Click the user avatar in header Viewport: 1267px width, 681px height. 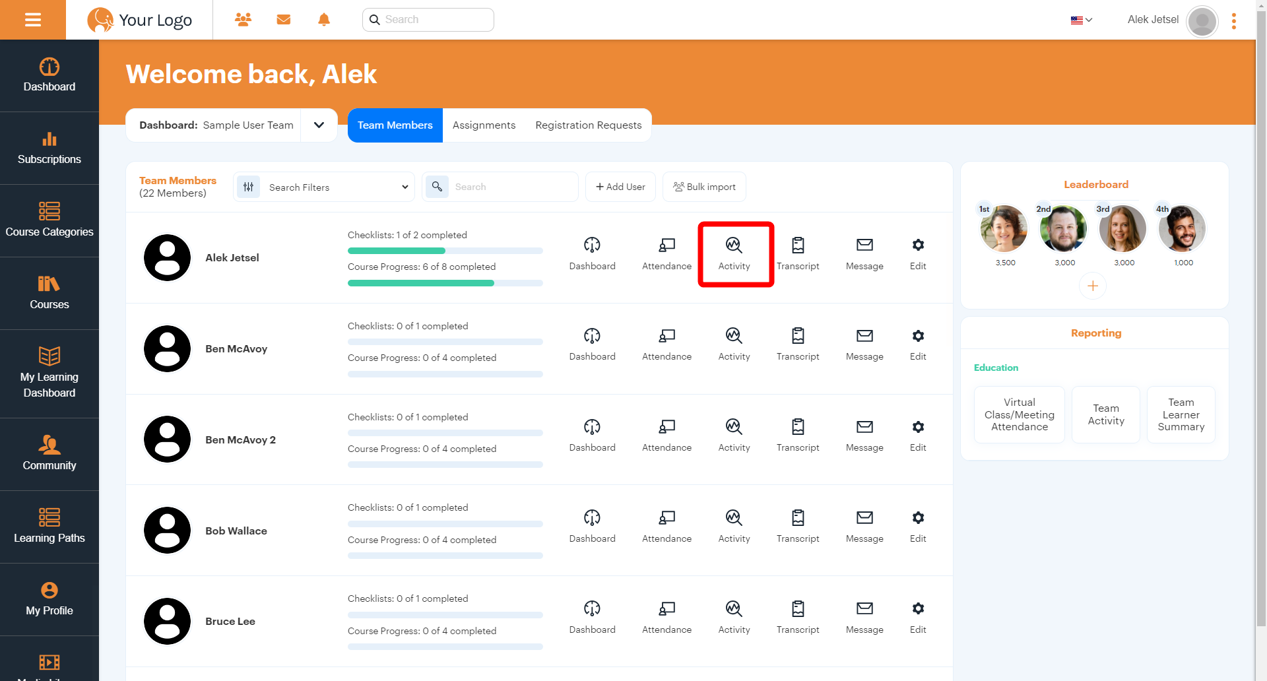[1202, 22]
